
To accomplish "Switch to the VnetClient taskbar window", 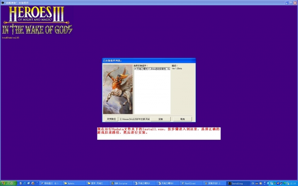I will (x=191, y=183).
